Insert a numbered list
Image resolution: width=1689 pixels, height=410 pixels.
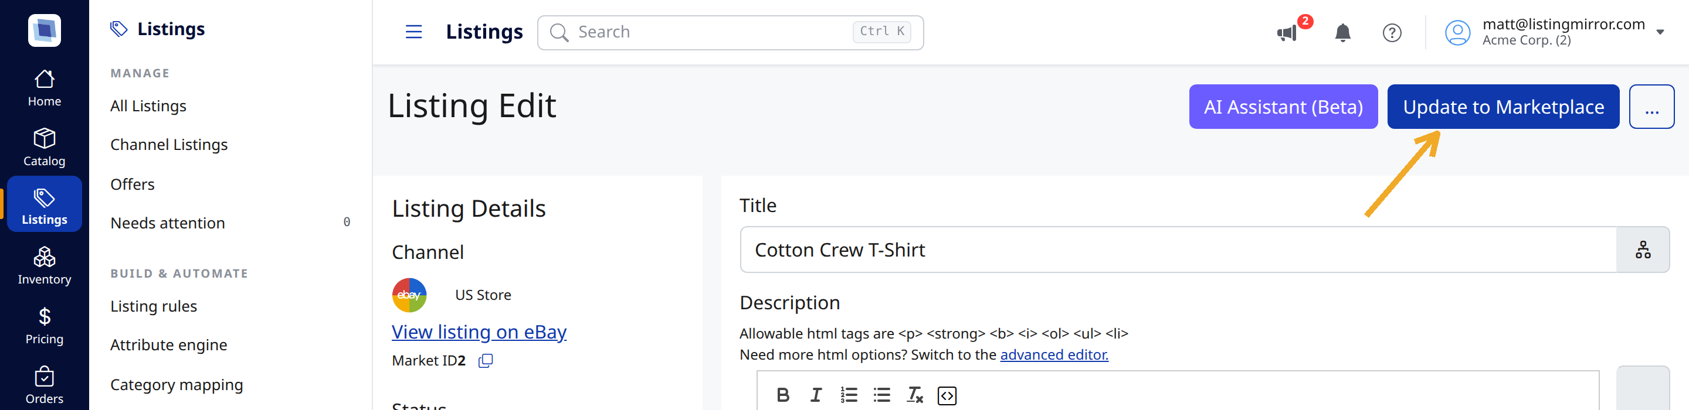click(x=849, y=395)
